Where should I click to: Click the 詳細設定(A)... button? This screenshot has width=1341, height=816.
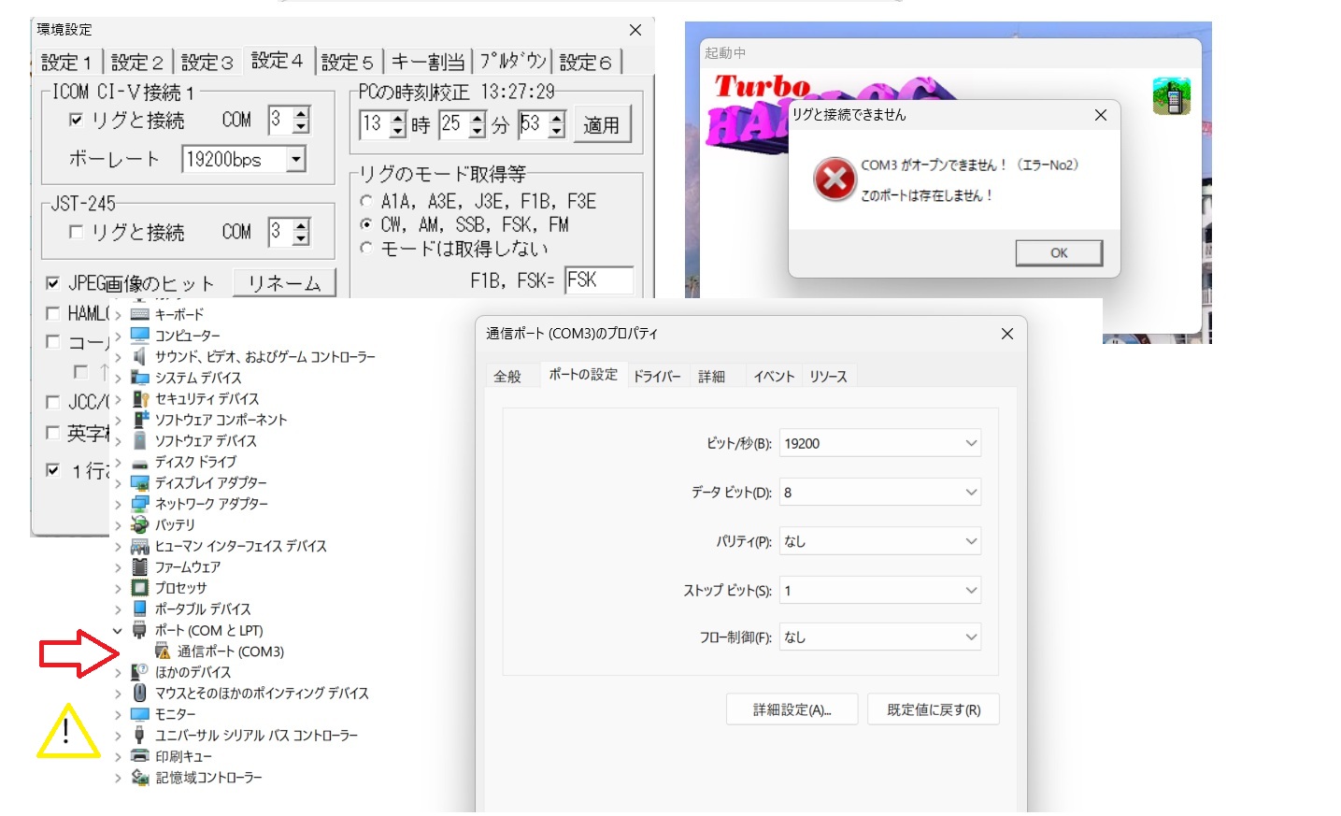(x=792, y=709)
